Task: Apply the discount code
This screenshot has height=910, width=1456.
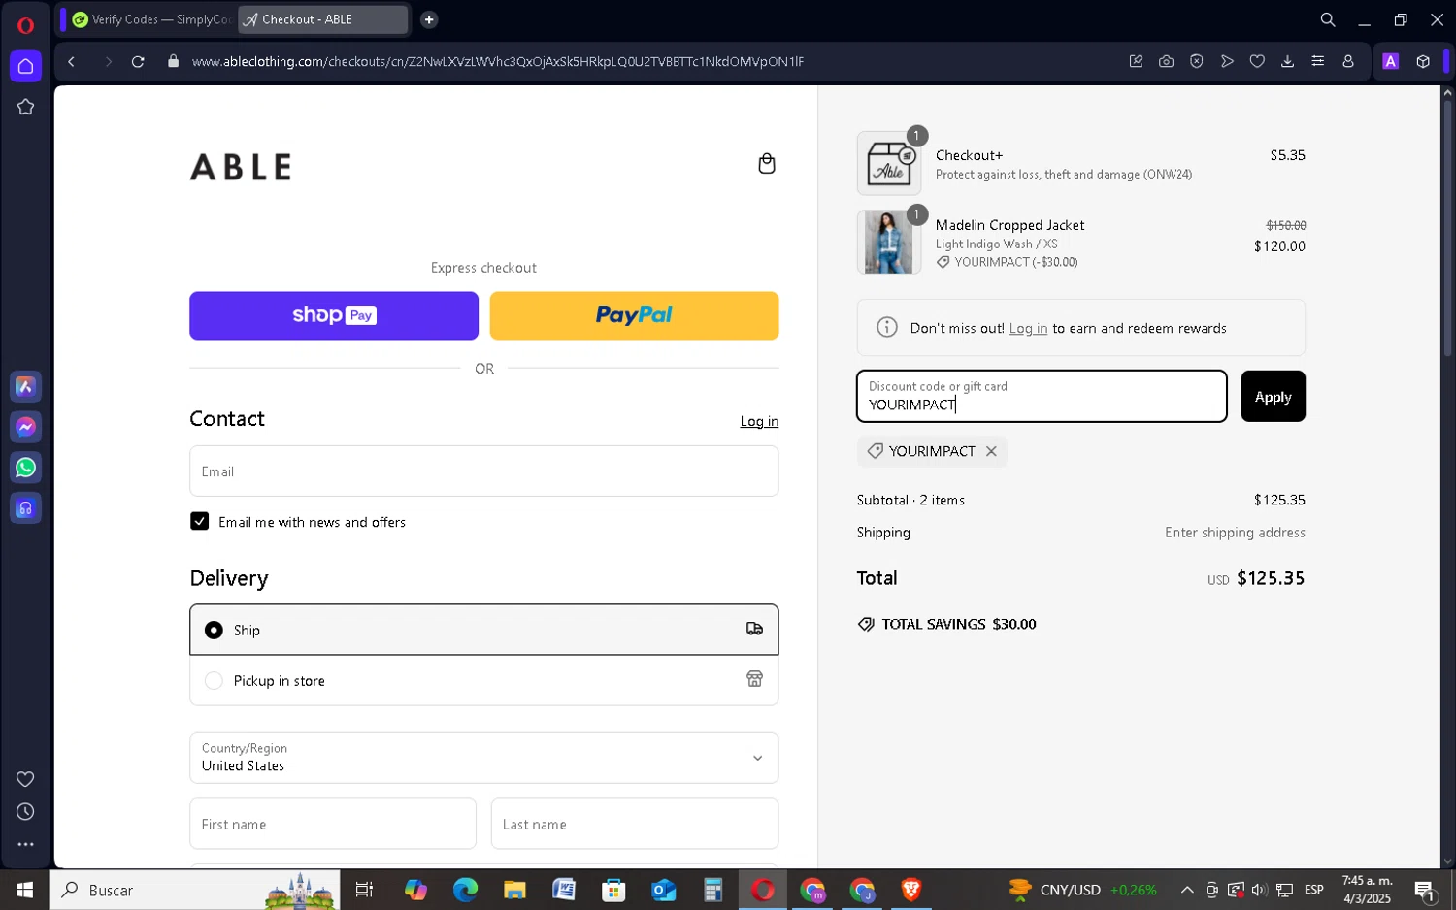Action: tap(1273, 396)
